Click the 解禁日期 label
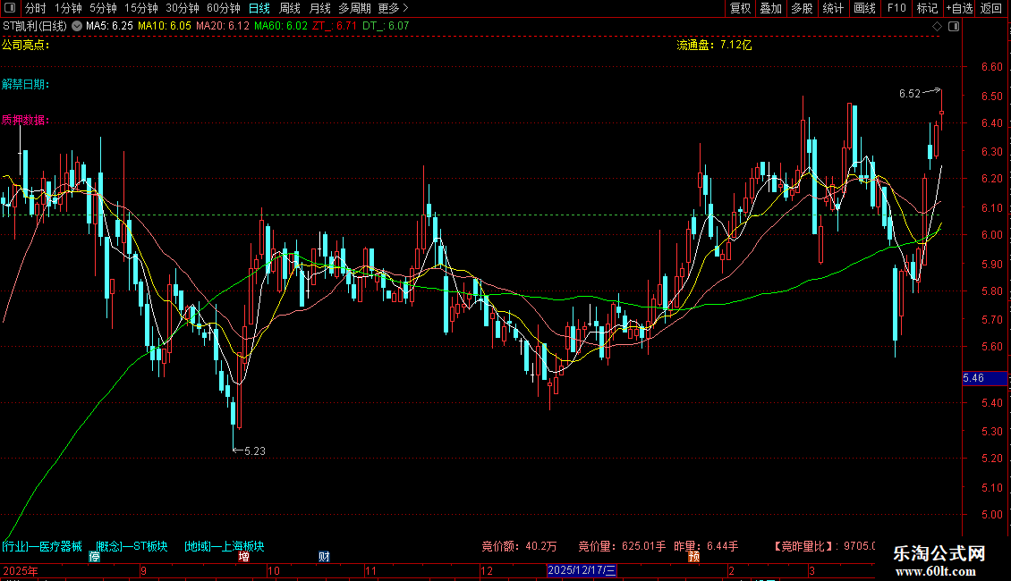1011x581 pixels. pyautogui.click(x=25, y=84)
